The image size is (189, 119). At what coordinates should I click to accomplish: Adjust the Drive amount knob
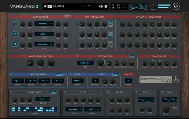coord(166,109)
